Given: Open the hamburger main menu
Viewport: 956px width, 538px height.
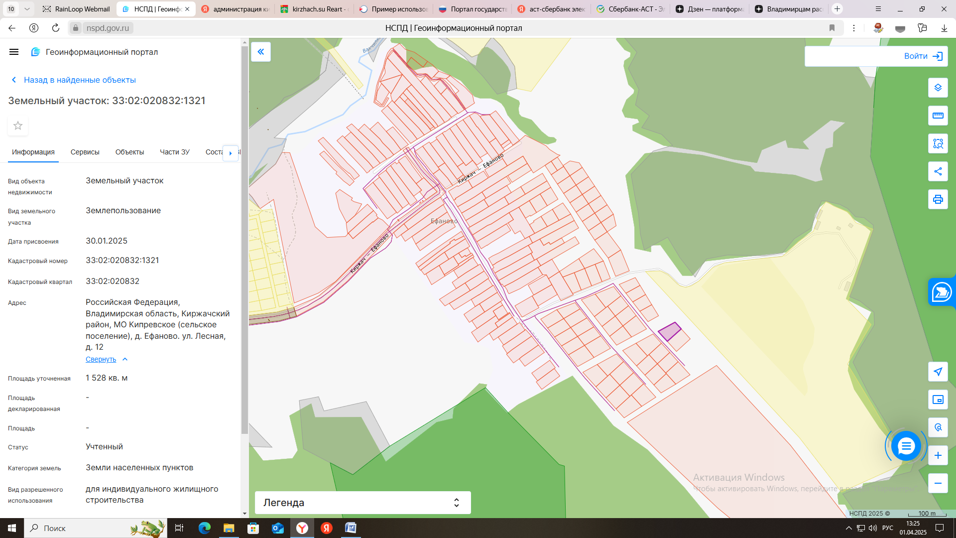Looking at the screenshot, I should click(14, 52).
